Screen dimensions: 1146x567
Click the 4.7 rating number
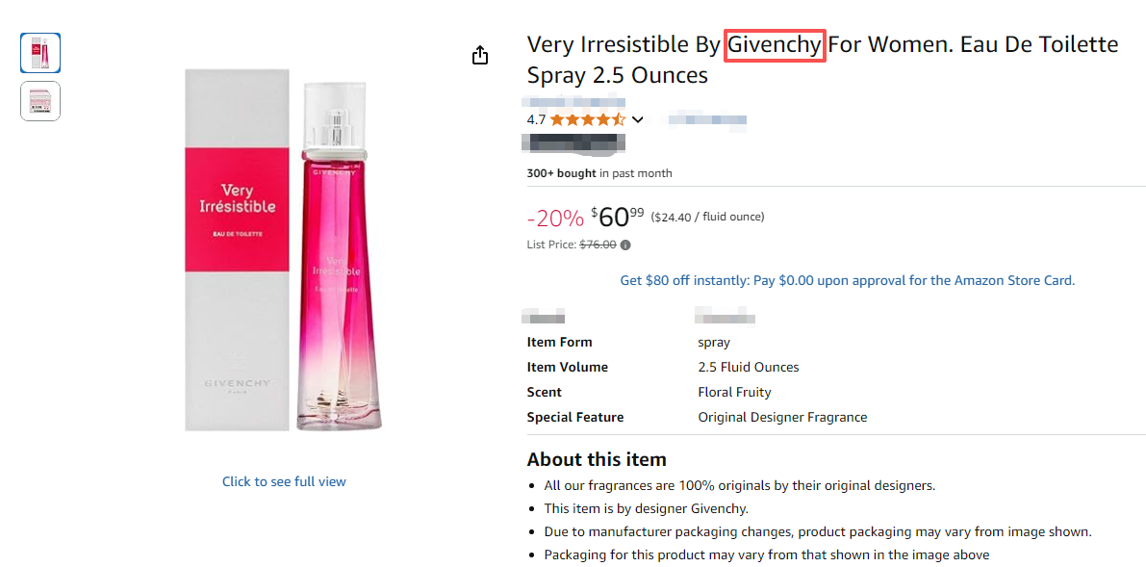pyautogui.click(x=536, y=119)
